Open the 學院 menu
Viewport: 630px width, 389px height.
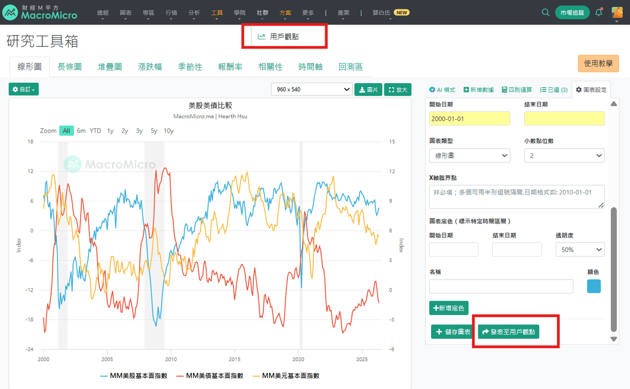coord(240,13)
